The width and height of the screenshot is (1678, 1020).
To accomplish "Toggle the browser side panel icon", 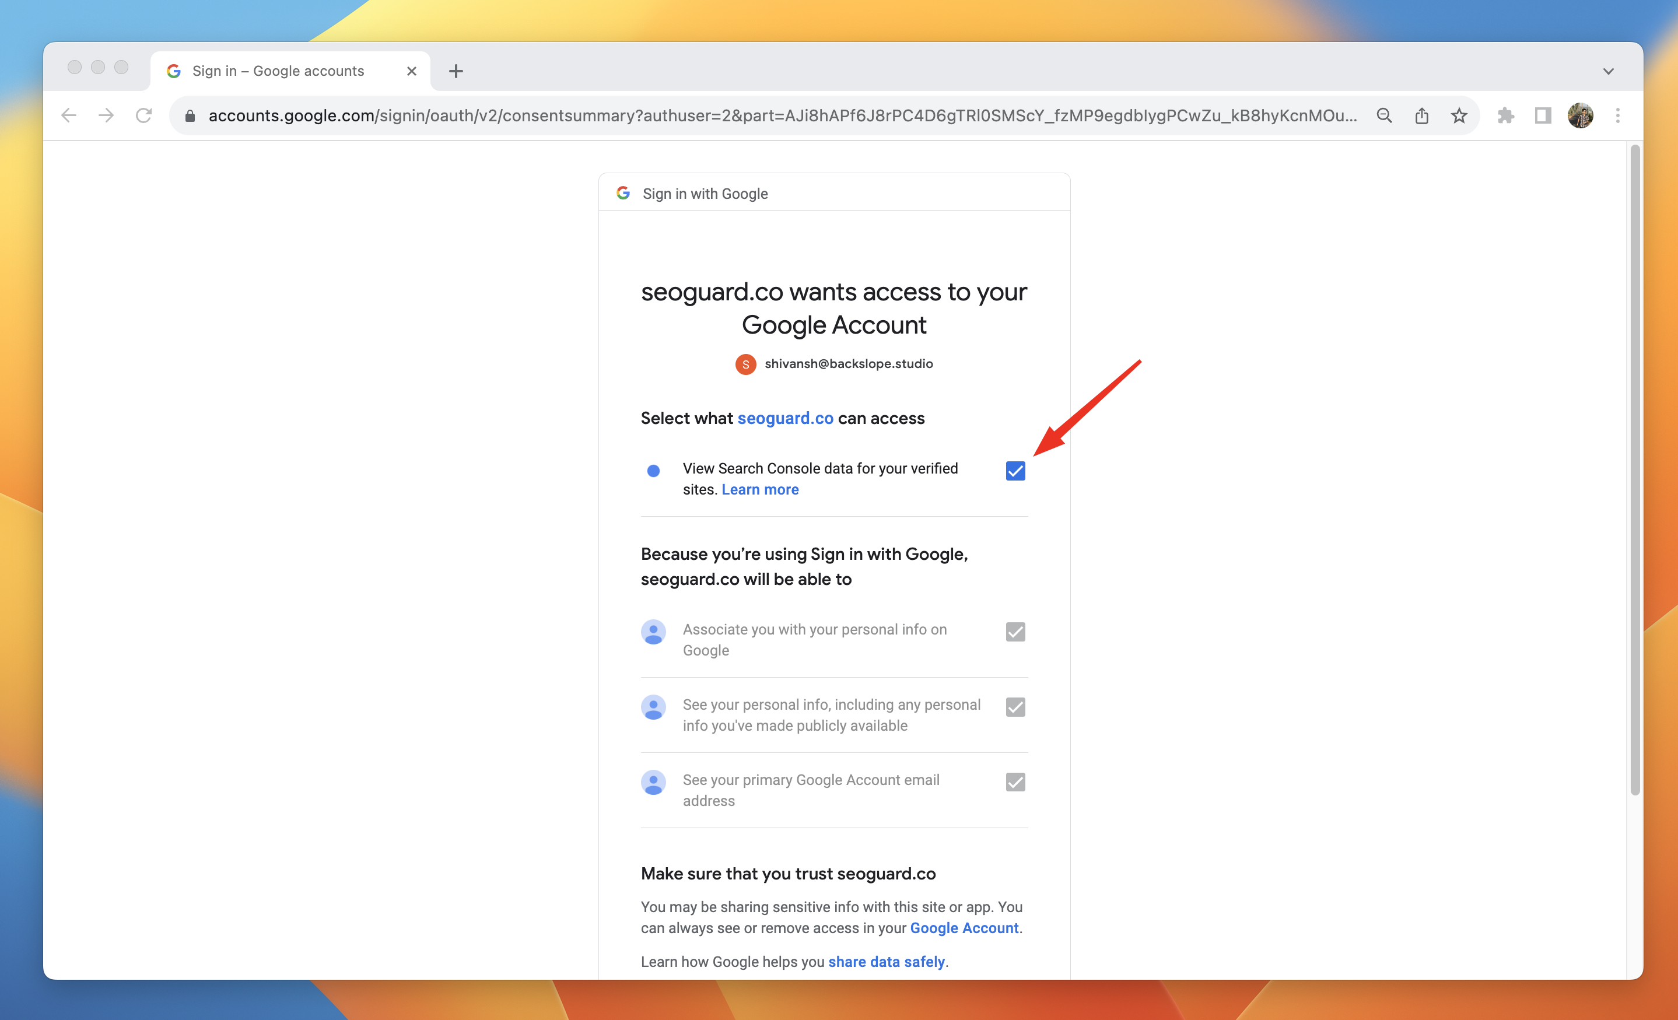I will [1543, 115].
